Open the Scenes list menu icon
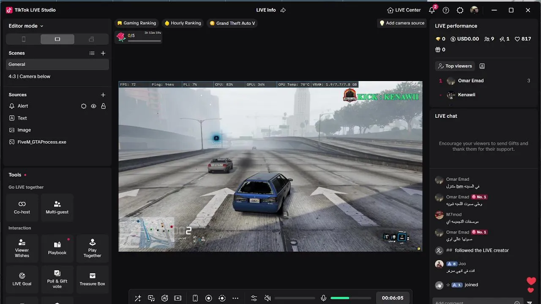The width and height of the screenshot is (541, 304). click(92, 53)
